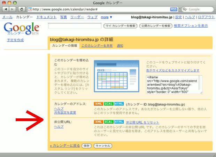Open 色やサイズなどをカスタマイズします link
This screenshot has width=216, height=157.
click(x=173, y=70)
